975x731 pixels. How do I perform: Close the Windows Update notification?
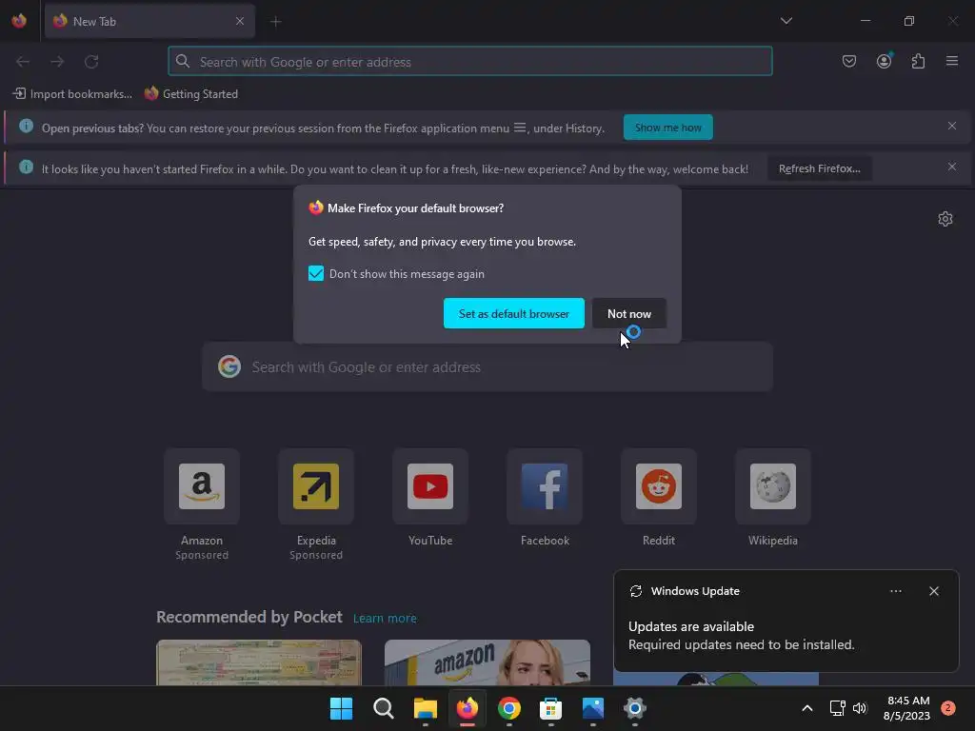[934, 591]
